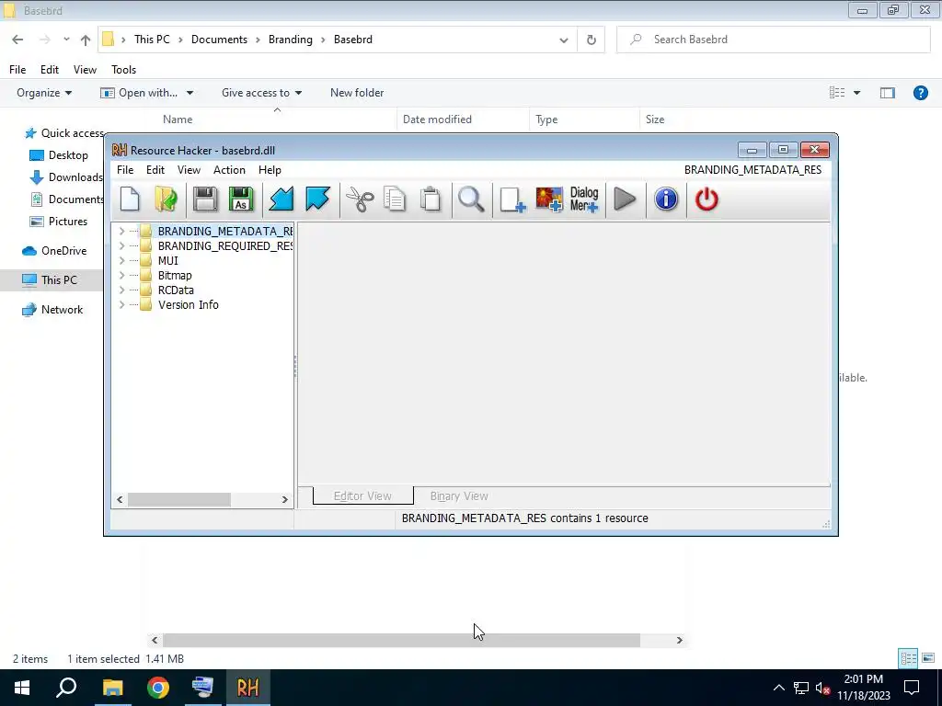Save file using the gray floppy disk icon

205,199
